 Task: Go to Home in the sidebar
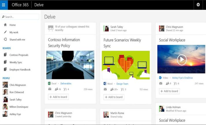tap(12, 25)
